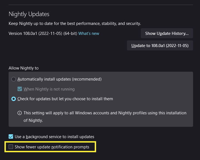Click the Version 108.0a1 (64-bit) text
Screen dimensions: 200x160
(x=43, y=33)
